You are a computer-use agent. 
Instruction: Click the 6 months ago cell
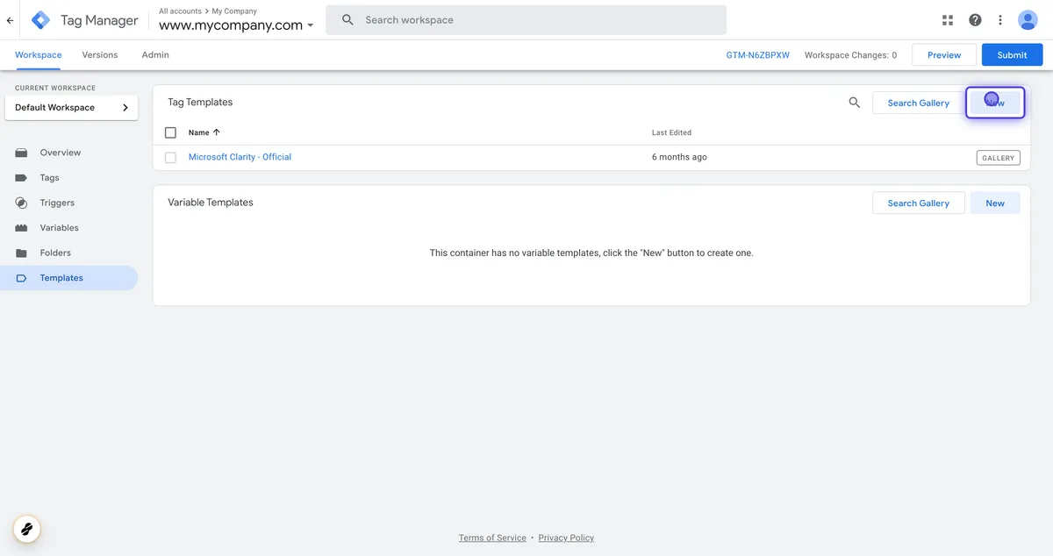click(x=679, y=157)
